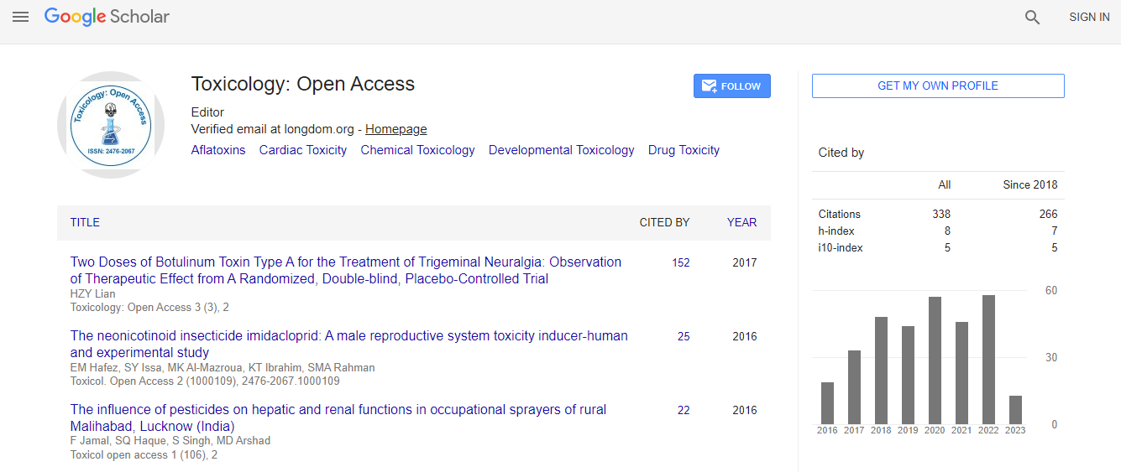Open the hamburger menu icon
The image size is (1121, 472).
(x=20, y=17)
